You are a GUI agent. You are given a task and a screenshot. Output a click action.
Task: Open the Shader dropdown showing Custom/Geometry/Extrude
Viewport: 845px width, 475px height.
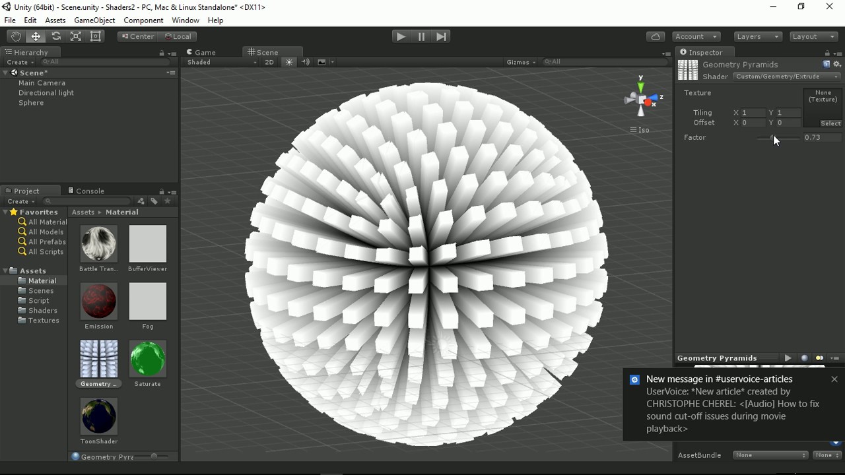[x=786, y=77]
